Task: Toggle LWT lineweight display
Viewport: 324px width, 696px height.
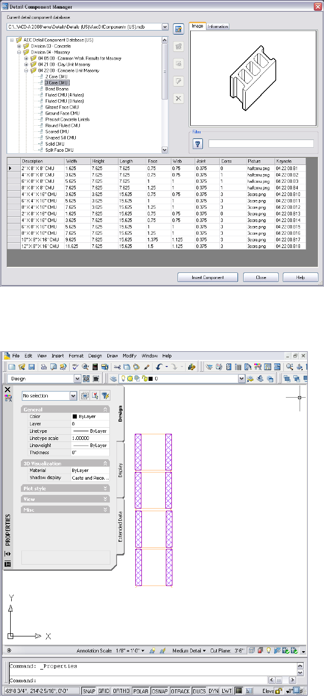Action: pyautogui.click(x=227, y=691)
